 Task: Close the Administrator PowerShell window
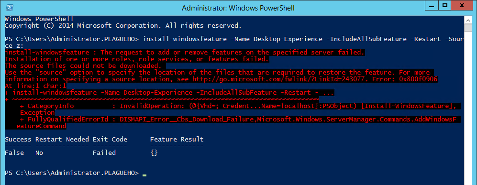(x=463, y=6)
